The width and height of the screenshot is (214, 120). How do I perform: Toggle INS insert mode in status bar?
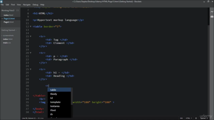click(181, 118)
